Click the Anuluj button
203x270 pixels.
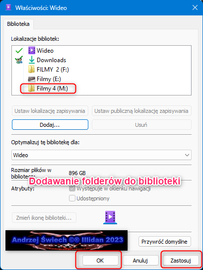(140, 261)
